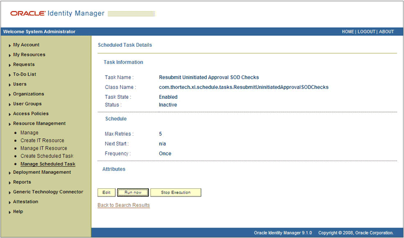
Task: Expand the Reports arrow
Action: [10, 183]
